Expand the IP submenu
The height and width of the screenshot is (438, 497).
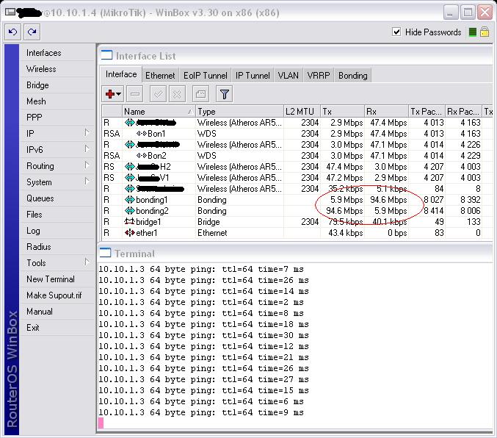(x=87, y=133)
